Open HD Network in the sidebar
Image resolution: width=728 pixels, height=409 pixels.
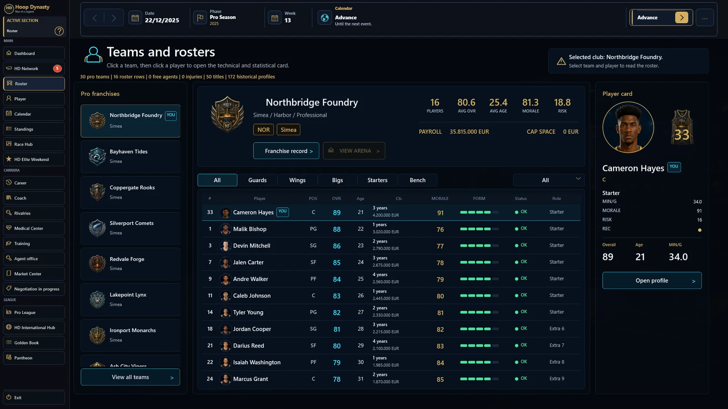34,69
